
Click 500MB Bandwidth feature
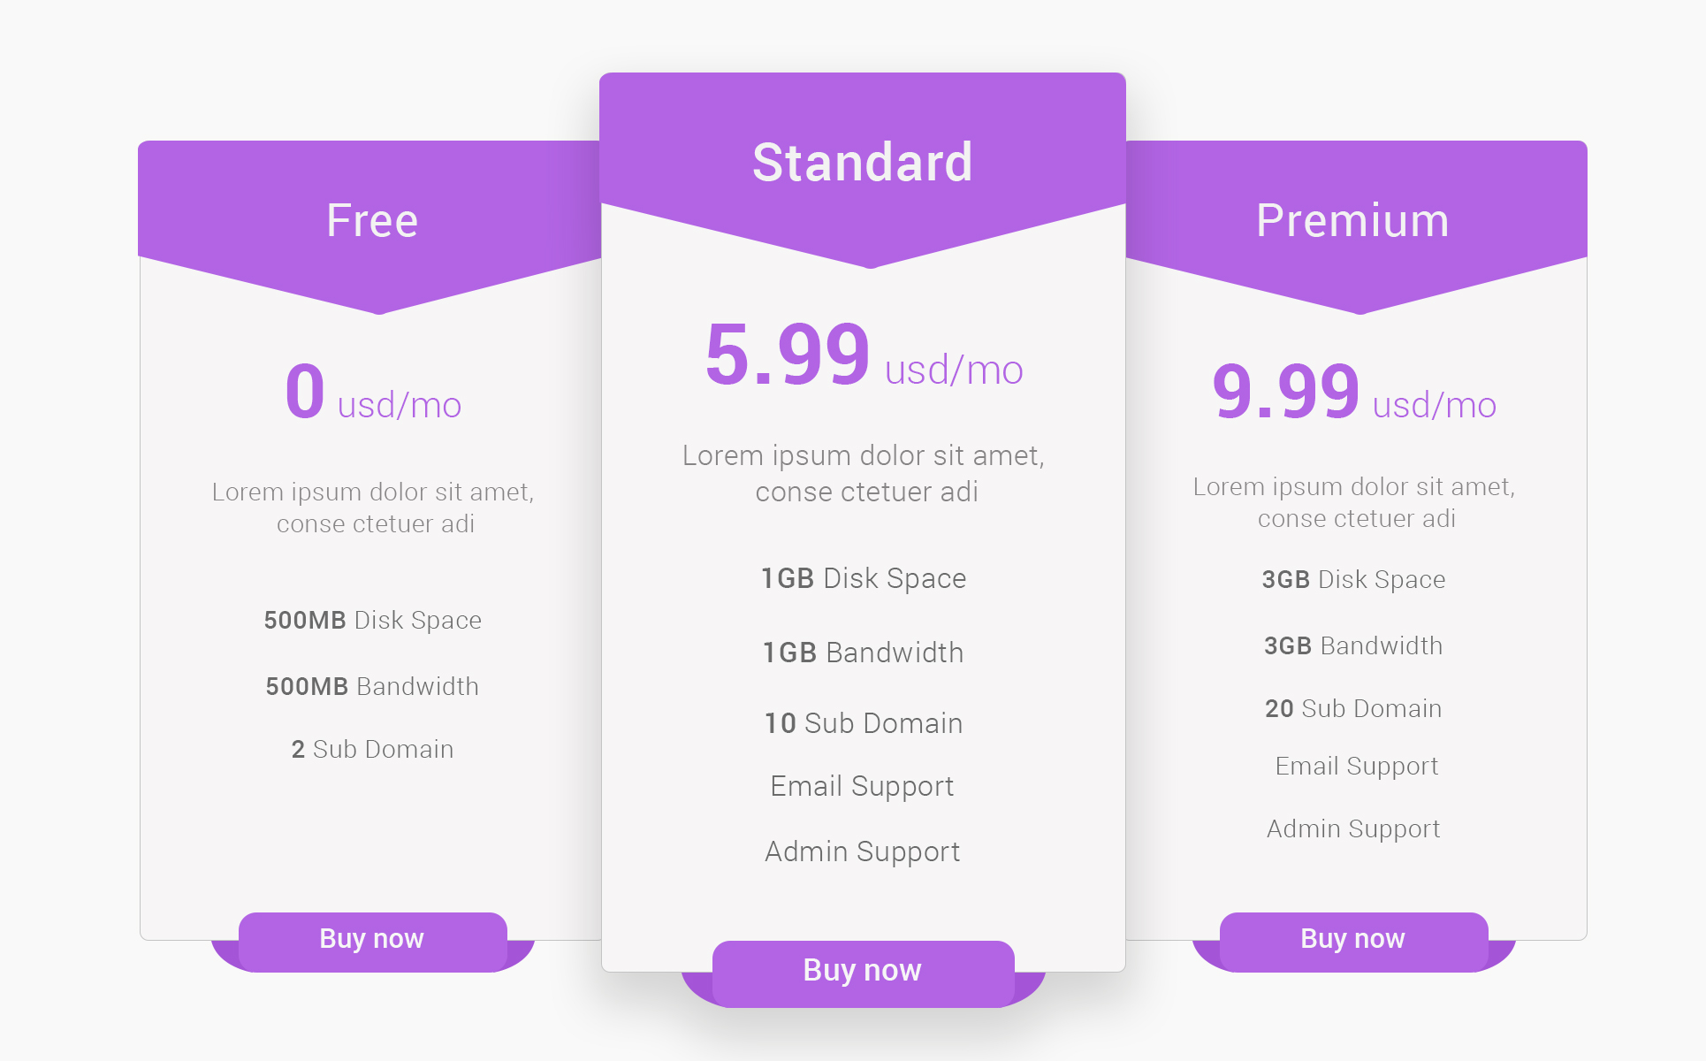[372, 687]
